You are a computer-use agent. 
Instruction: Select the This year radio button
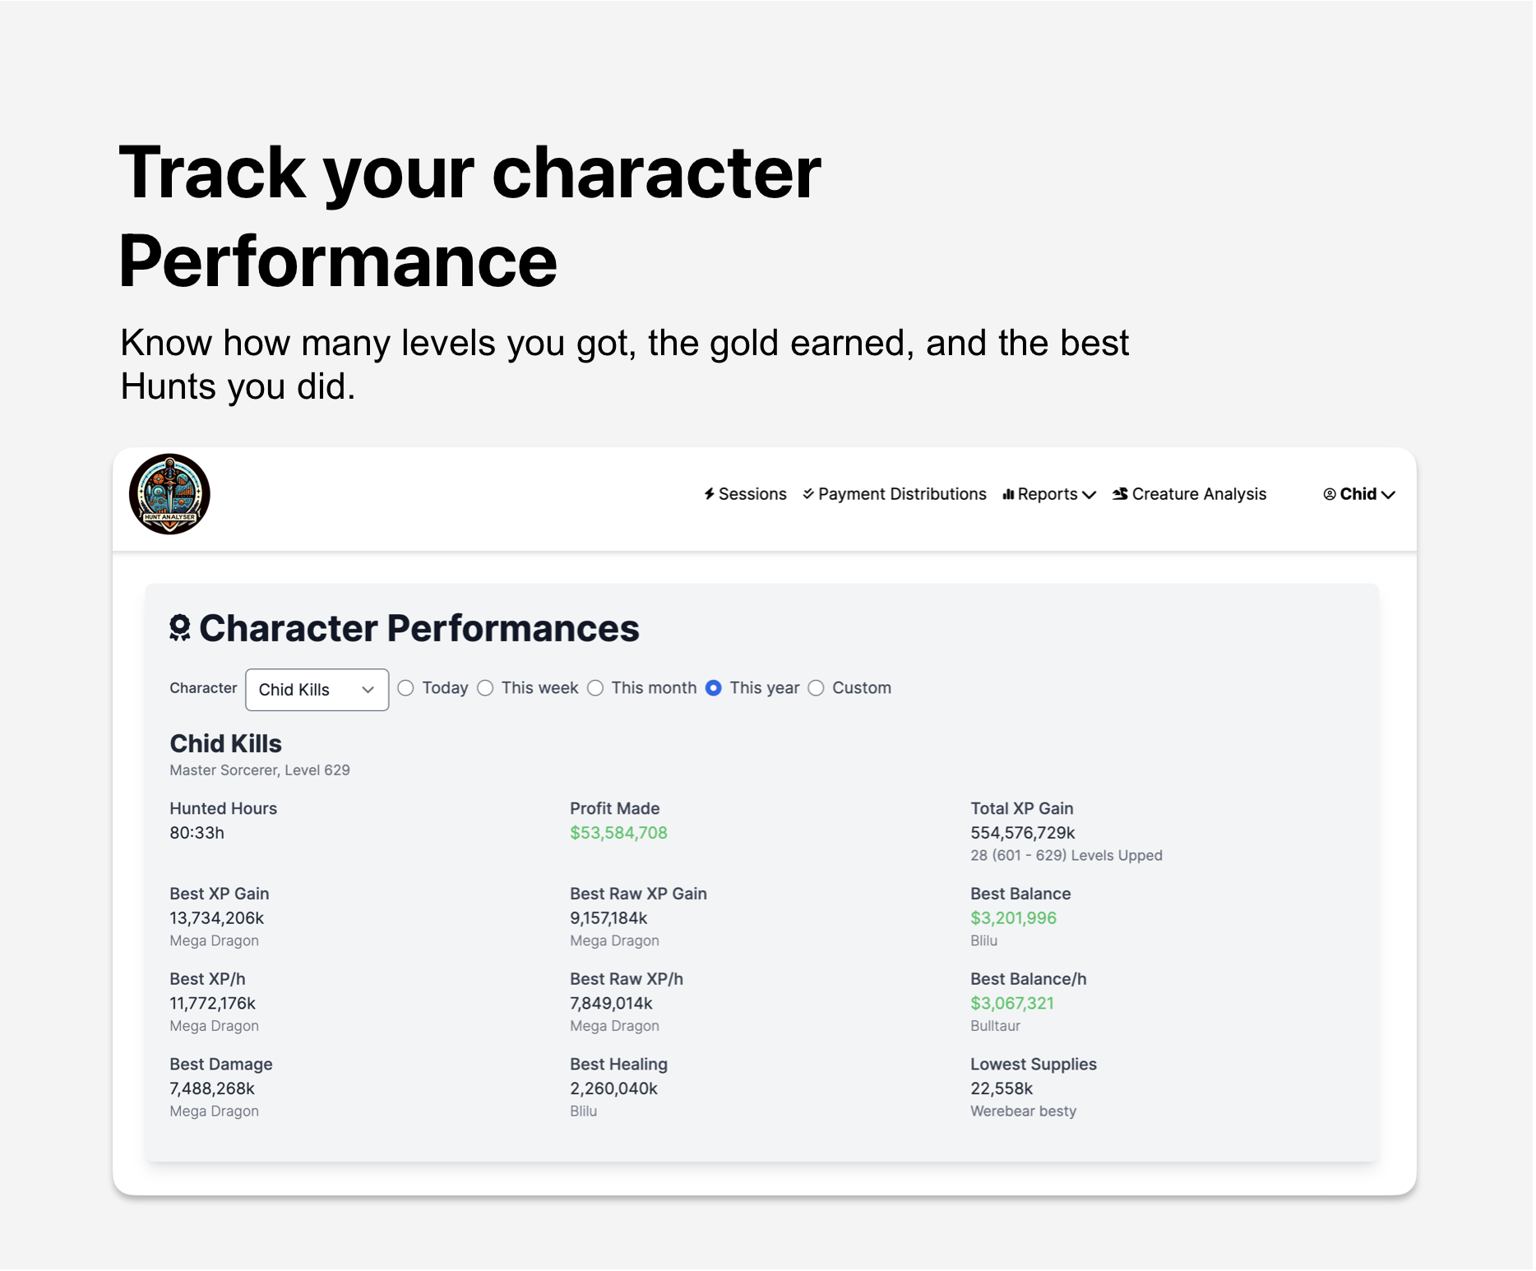(x=715, y=689)
